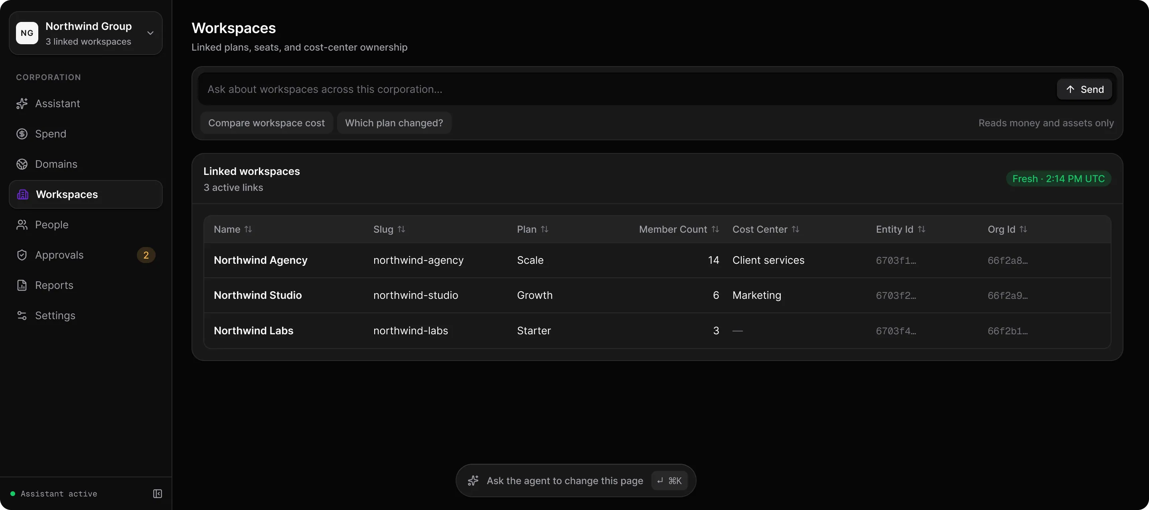Sort by Entity Id arrows icon
The image size is (1149, 510).
(922, 229)
